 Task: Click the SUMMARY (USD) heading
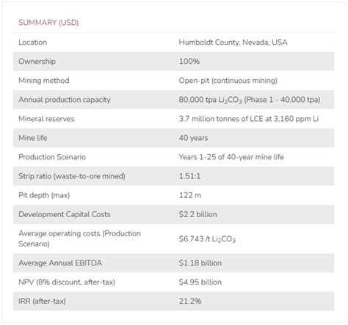coord(48,23)
